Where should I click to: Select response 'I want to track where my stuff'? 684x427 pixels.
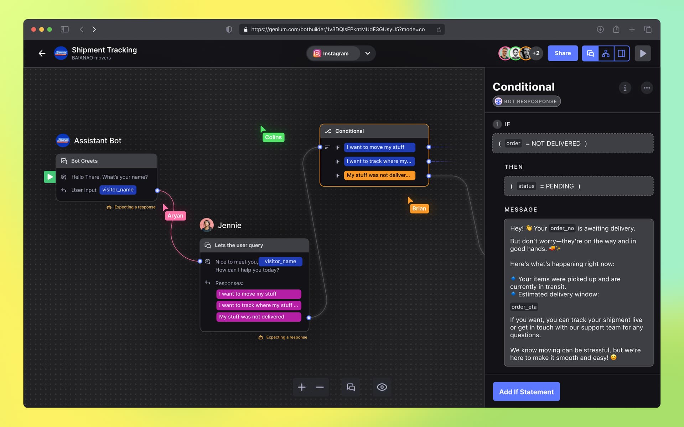[x=259, y=305]
